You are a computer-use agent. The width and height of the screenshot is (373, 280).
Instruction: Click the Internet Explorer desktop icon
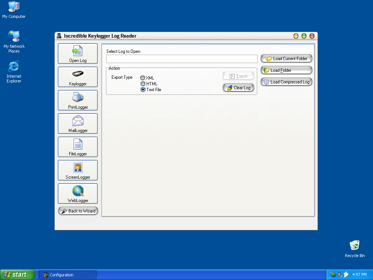point(14,71)
